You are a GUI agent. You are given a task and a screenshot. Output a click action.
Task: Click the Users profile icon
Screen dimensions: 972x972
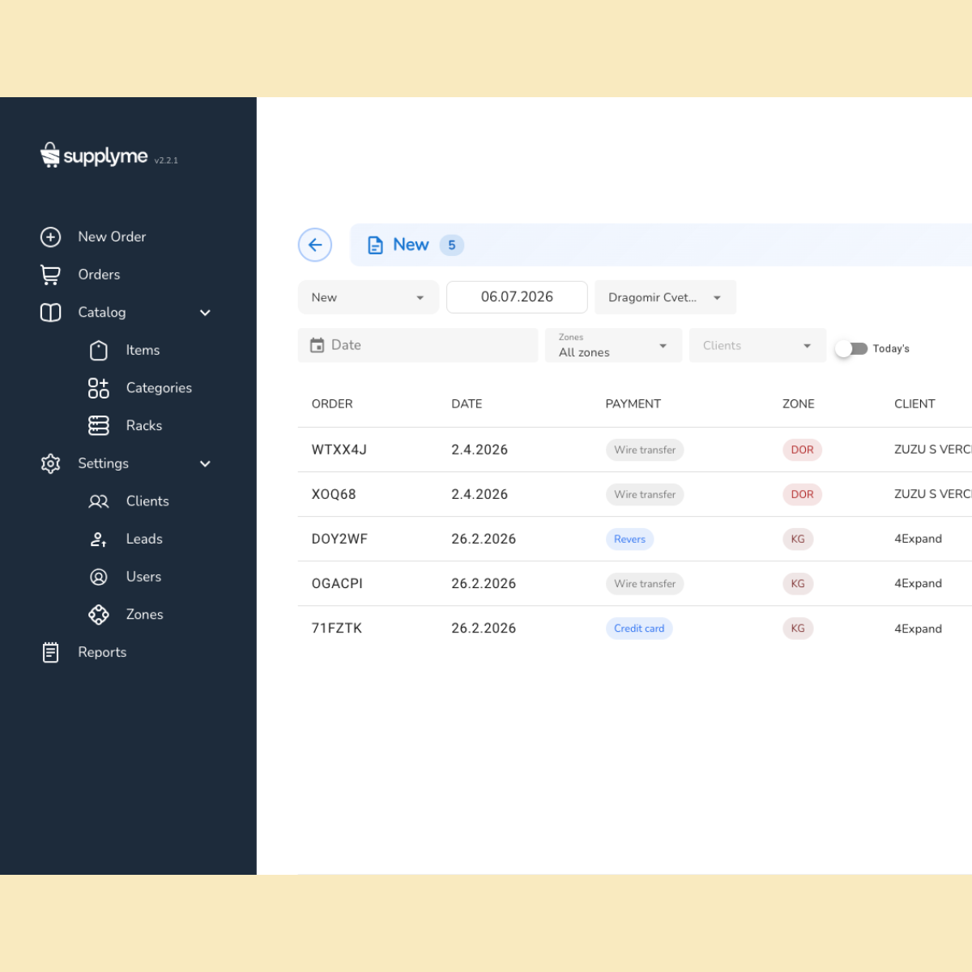99,577
